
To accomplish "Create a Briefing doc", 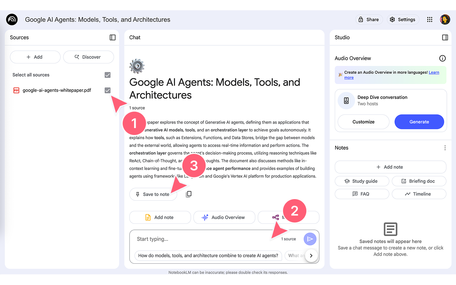I will [419, 181].
